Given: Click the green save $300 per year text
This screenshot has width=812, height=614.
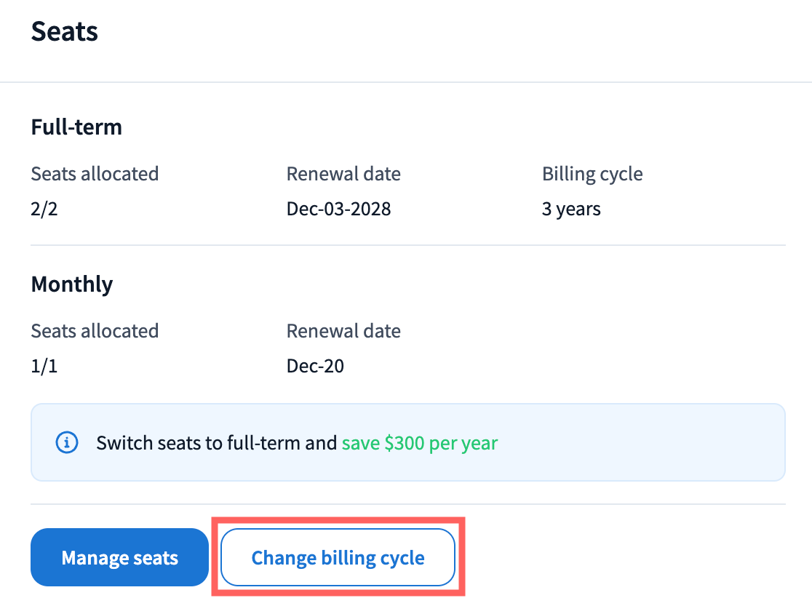Looking at the screenshot, I should tap(419, 443).
